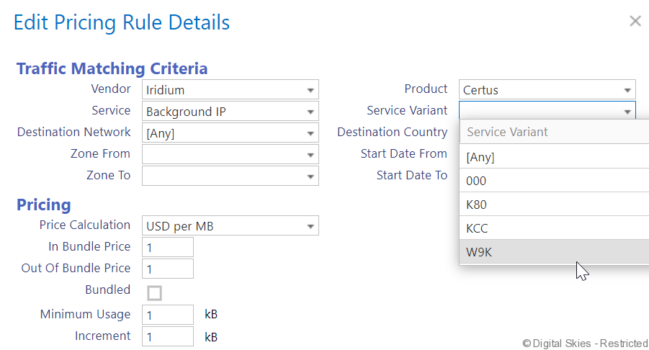
Task: Click the In Bundle Price field
Action: (168, 247)
